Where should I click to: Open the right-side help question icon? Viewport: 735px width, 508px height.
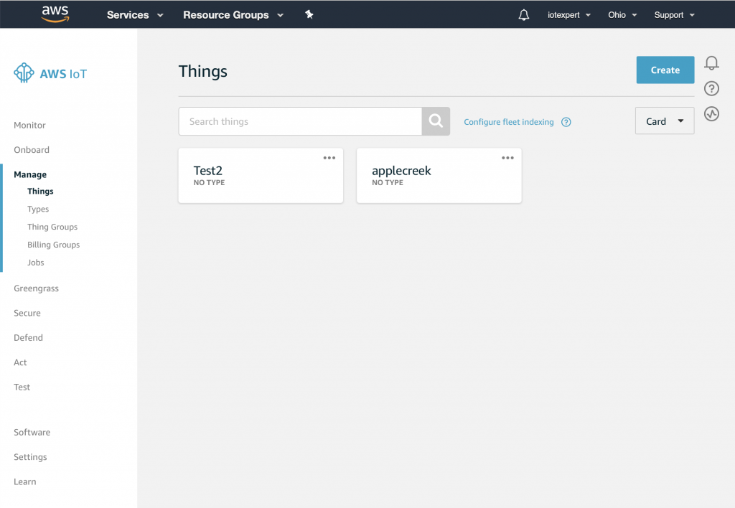coord(711,88)
